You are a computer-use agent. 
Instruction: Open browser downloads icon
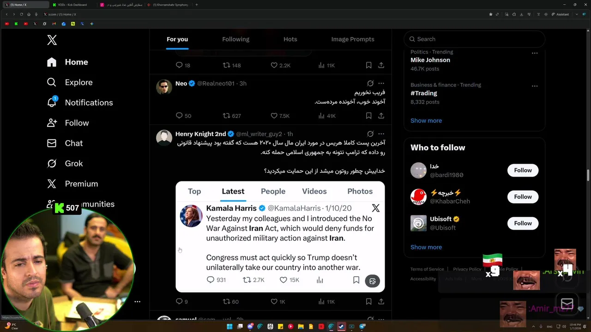pyautogui.click(x=522, y=14)
